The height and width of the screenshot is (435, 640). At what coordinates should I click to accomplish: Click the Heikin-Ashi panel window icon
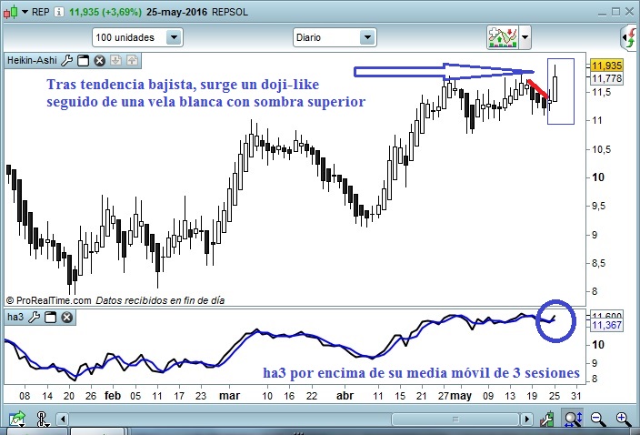pos(84,60)
